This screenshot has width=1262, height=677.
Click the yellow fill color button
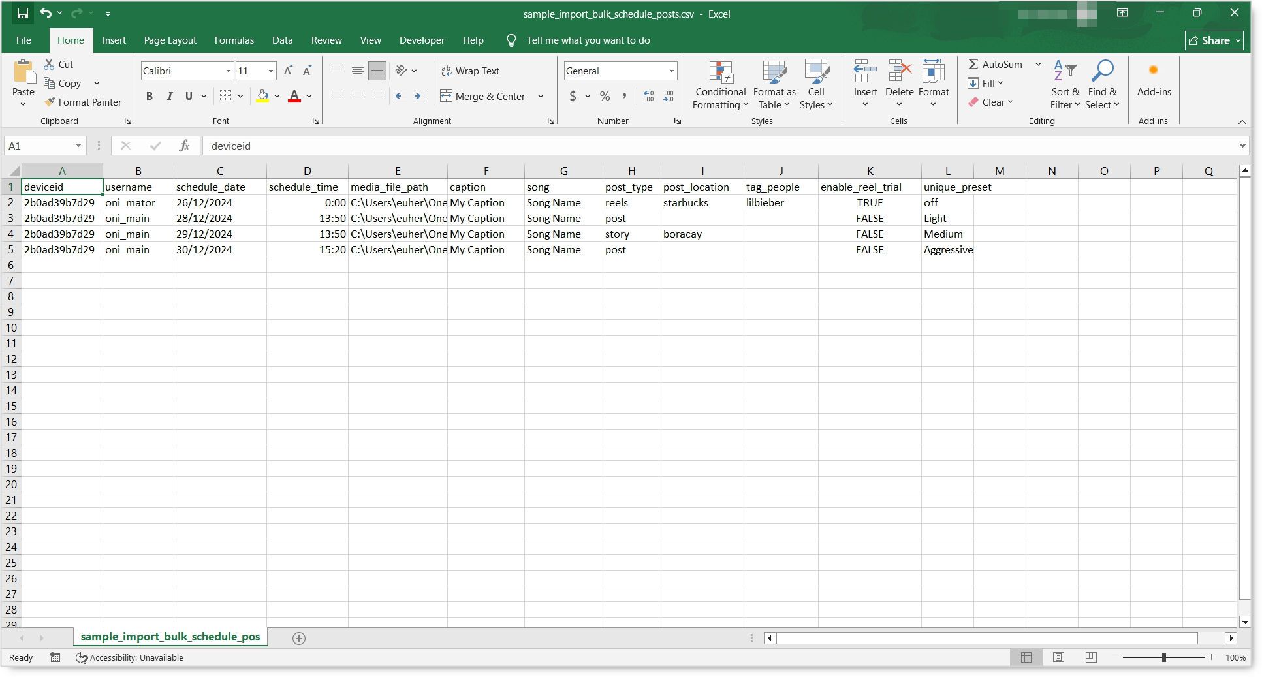pos(262,96)
